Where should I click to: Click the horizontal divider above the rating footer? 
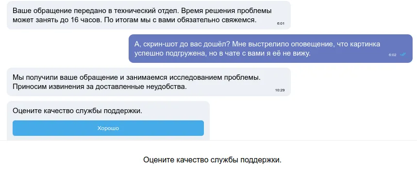coord(209,141)
